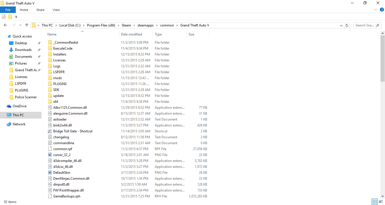Open Downloads in the navigation pane
The width and height of the screenshot is (385, 205).
(23, 50)
